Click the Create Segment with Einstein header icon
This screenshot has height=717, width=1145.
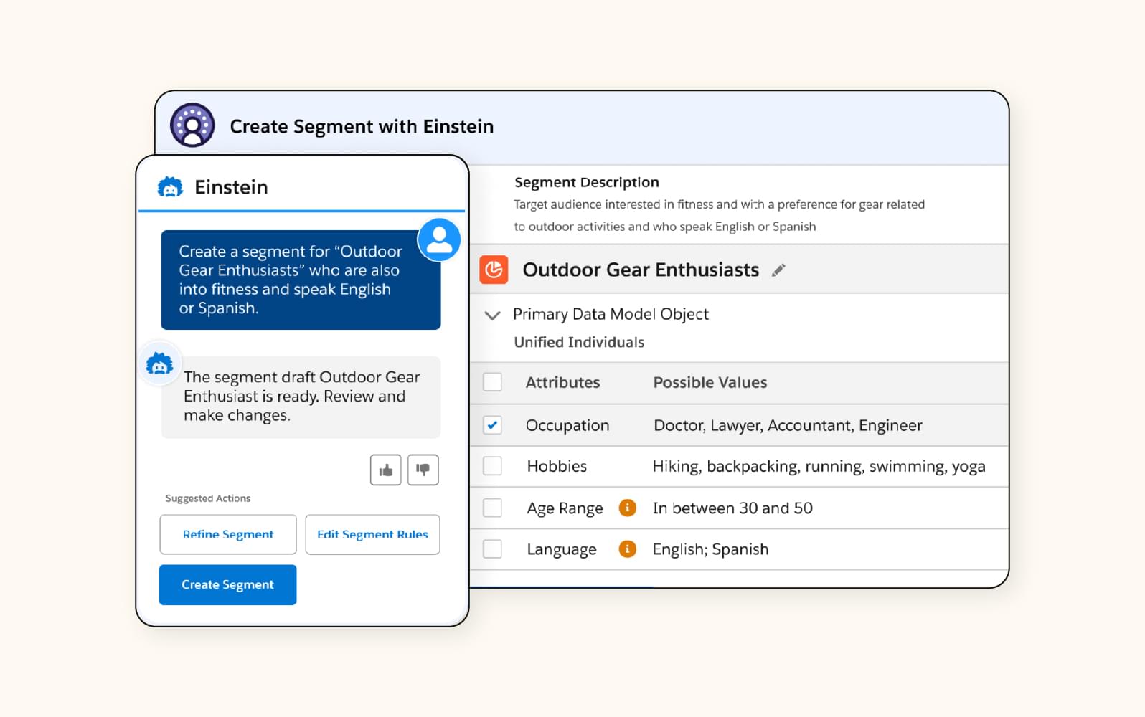point(192,125)
